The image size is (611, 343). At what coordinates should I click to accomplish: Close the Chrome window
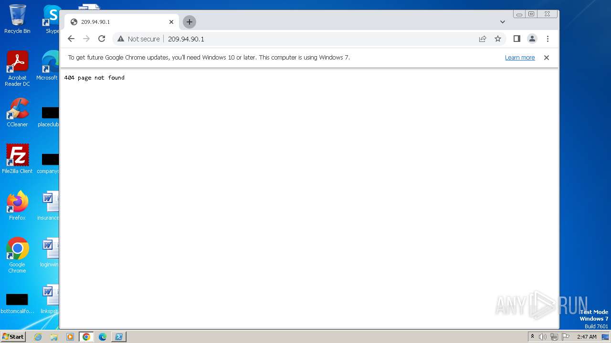548,14
